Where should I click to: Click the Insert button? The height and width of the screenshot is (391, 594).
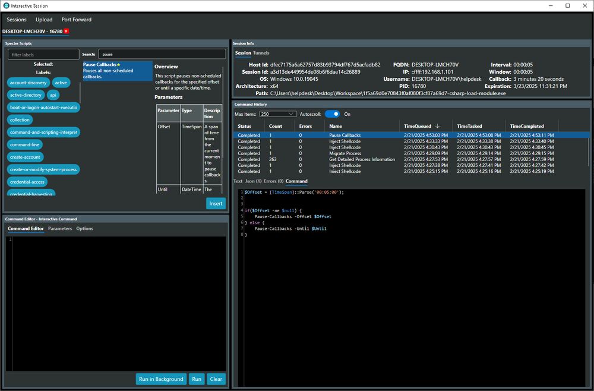point(216,203)
